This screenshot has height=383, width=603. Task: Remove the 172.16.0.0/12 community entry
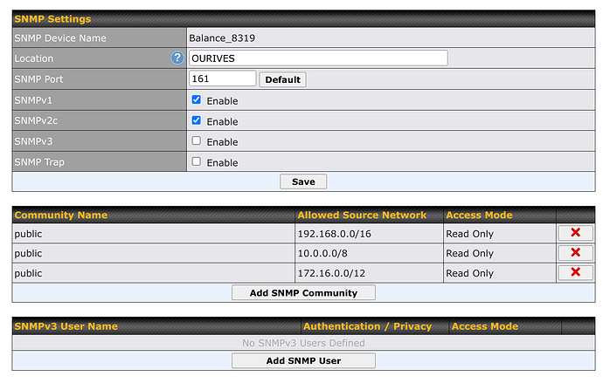click(575, 273)
